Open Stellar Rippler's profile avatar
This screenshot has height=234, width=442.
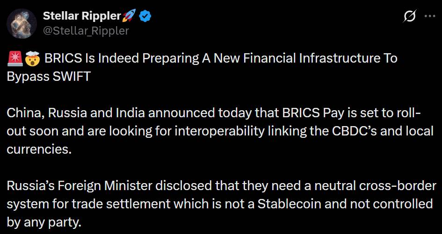[22, 23]
